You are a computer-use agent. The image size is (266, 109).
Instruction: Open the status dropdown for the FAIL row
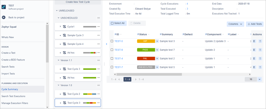click(157, 58)
